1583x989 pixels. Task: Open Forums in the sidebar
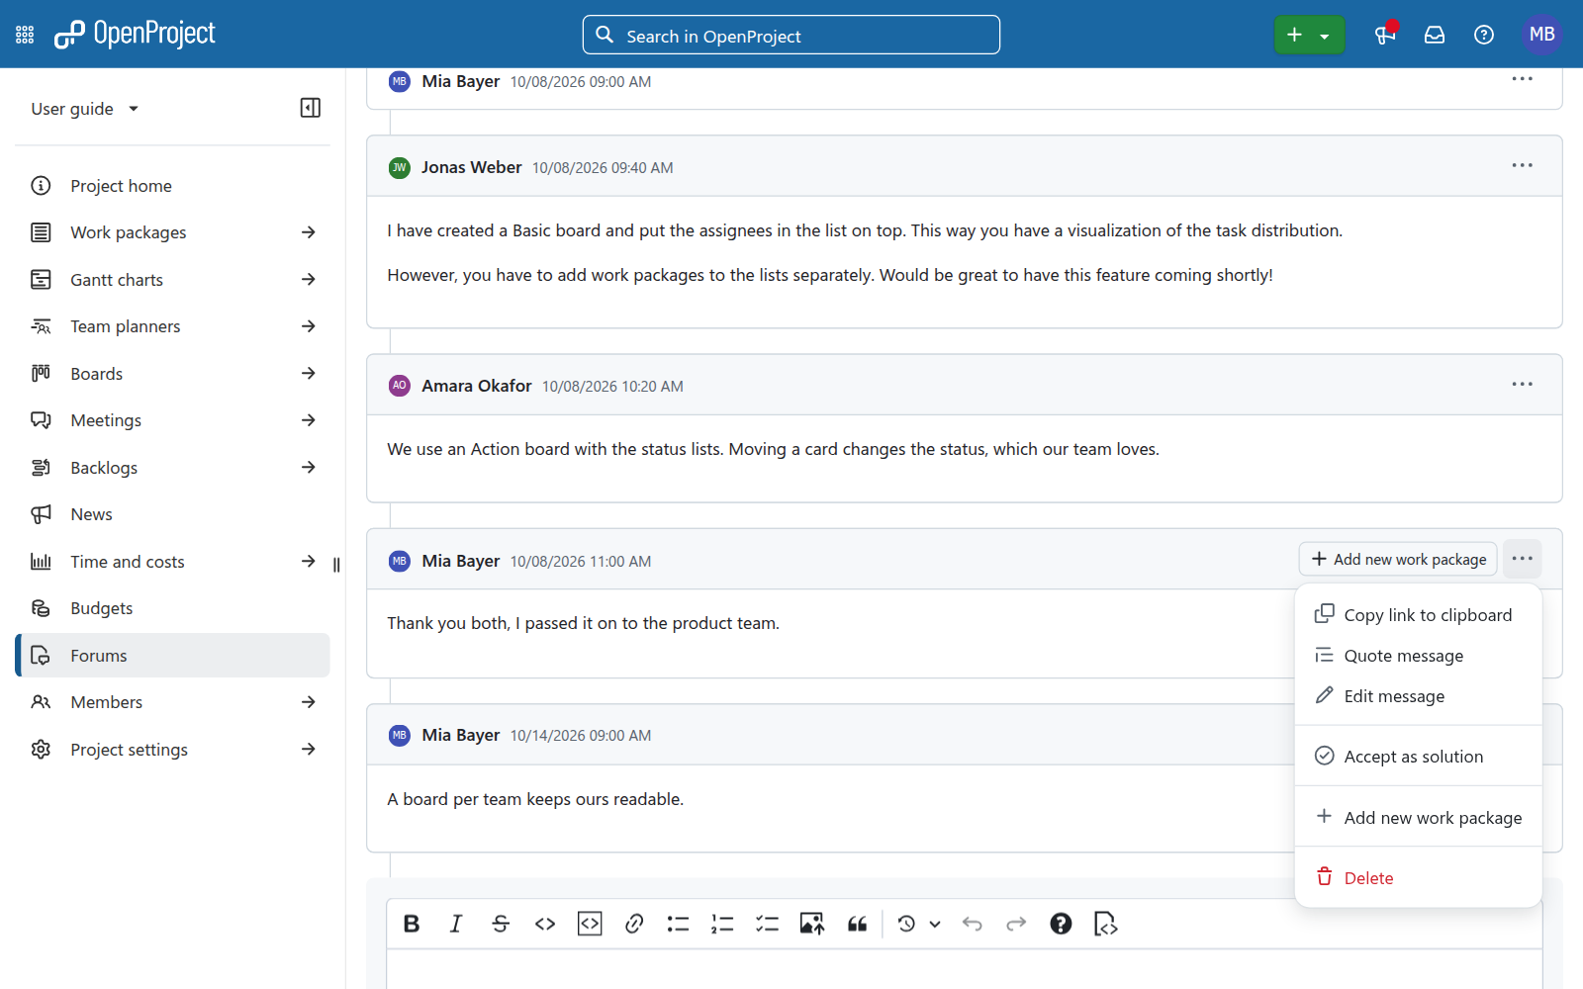point(173,656)
